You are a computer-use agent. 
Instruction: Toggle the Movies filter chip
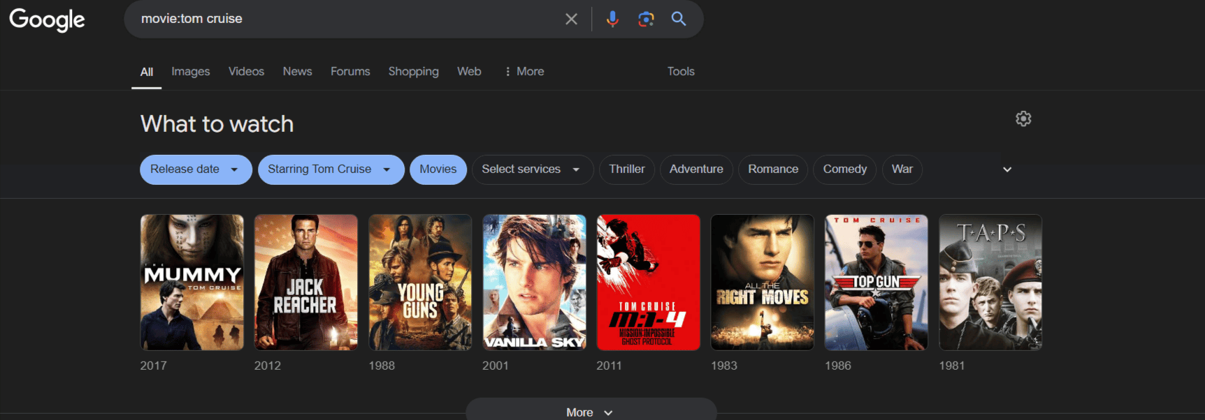(x=438, y=170)
